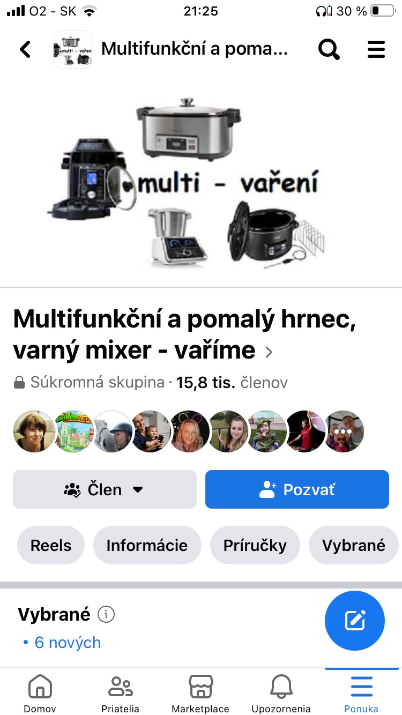Open the group search magnifier
The width and height of the screenshot is (402, 715).
pos(329,49)
